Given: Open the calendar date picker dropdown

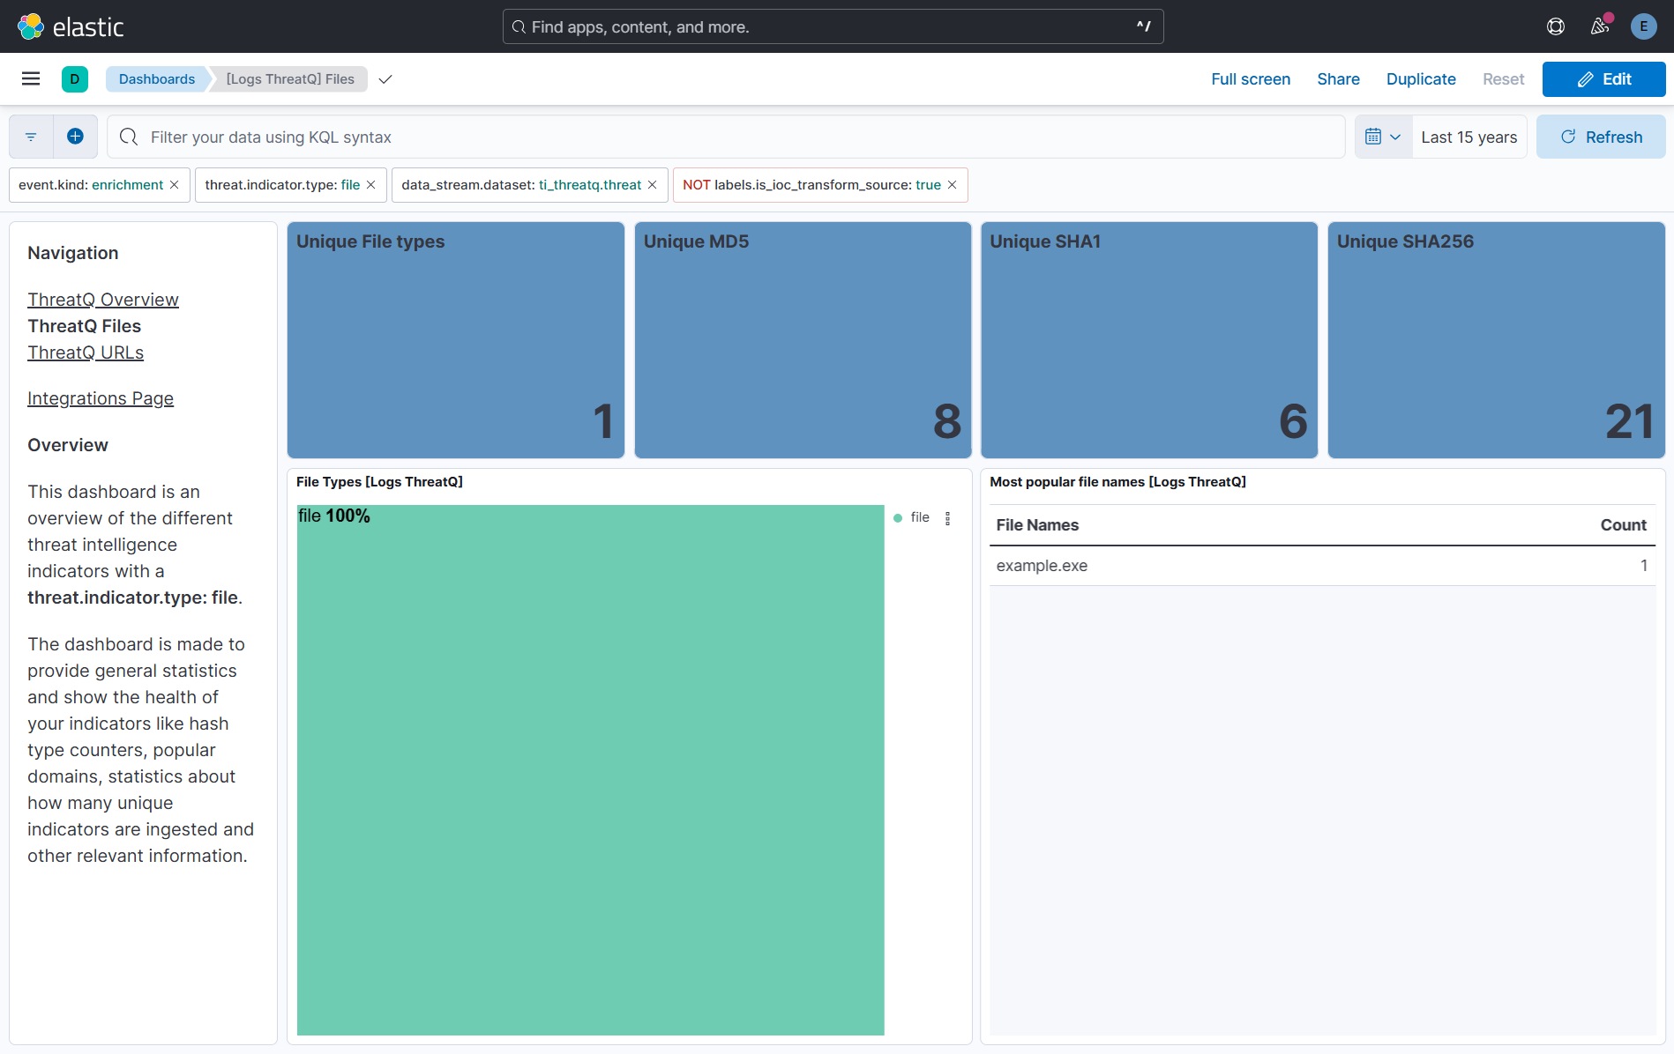Looking at the screenshot, I should pos(1383,137).
